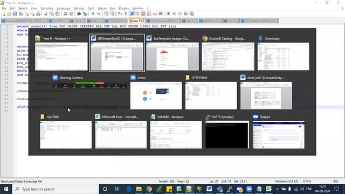Expand the hidden system tray icons chevron
Viewport: 345px width, 194px height.
[277, 189]
